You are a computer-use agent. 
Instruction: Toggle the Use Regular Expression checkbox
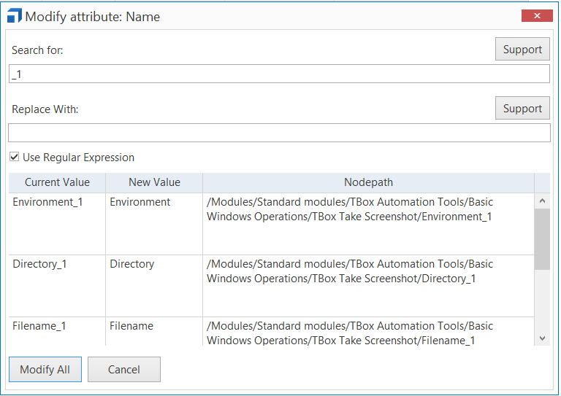pyautogui.click(x=15, y=158)
